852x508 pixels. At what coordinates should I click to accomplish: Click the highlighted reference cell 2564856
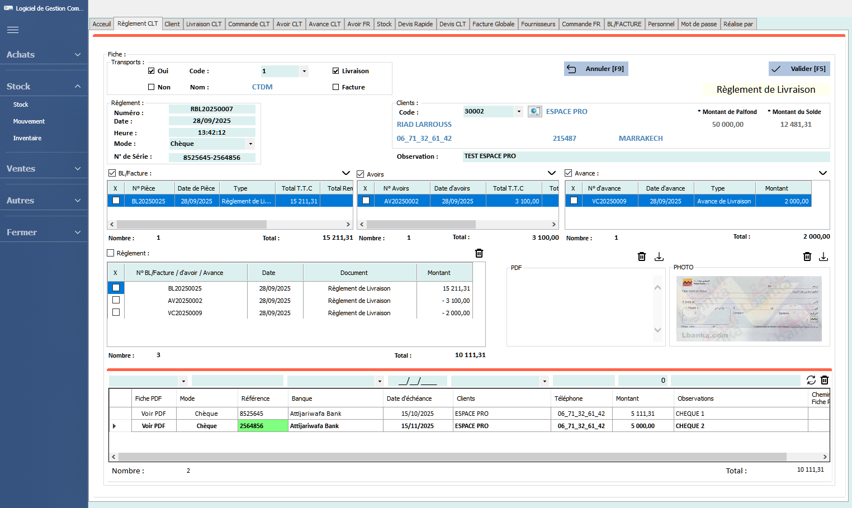click(x=263, y=426)
